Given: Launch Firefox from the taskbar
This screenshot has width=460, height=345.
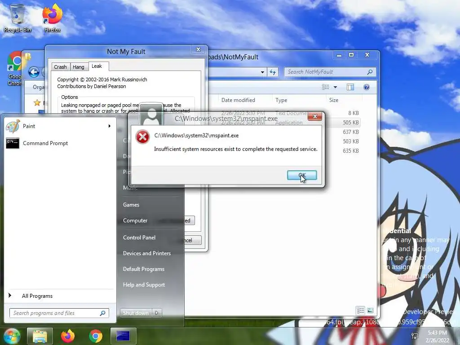Looking at the screenshot, I should click(x=68, y=336).
